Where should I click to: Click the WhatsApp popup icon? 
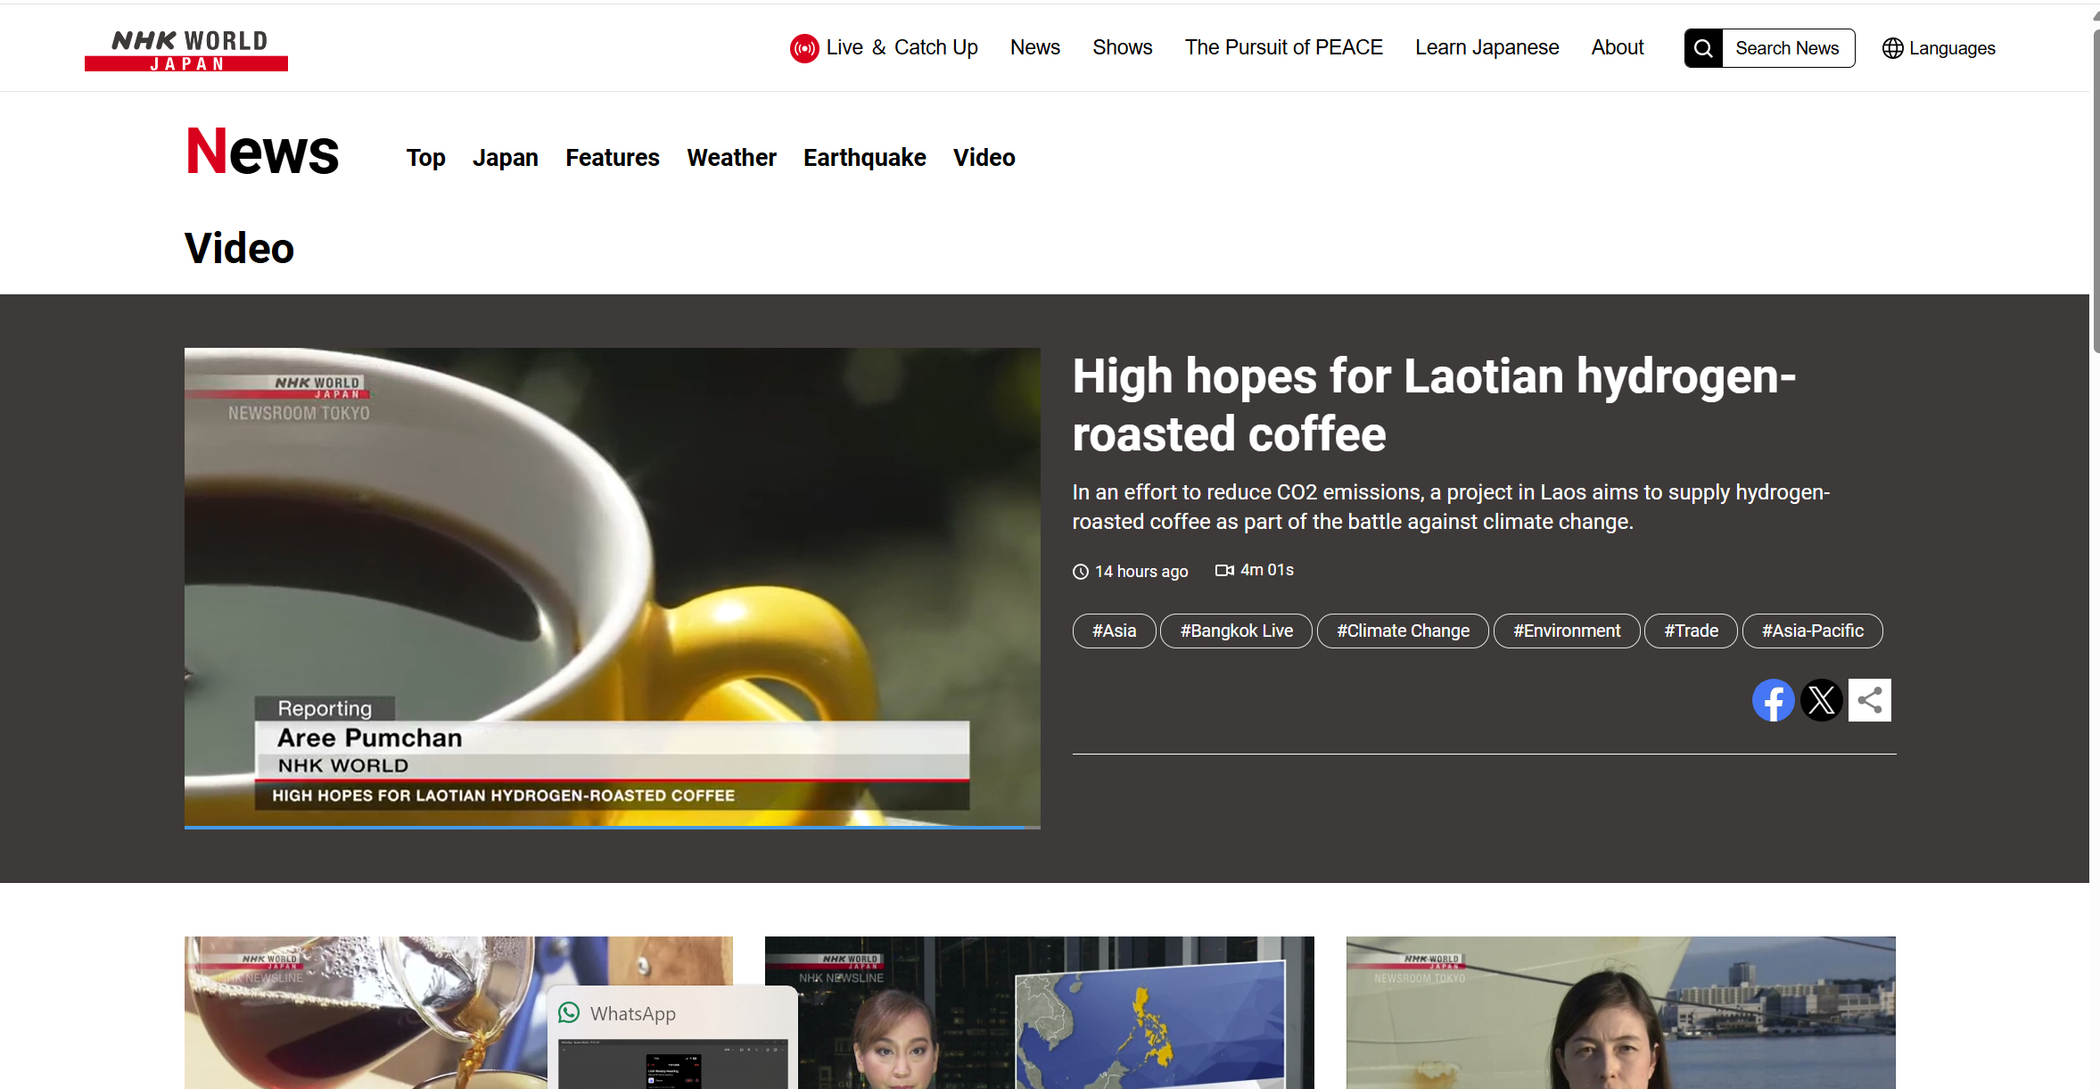pyautogui.click(x=569, y=1012)
